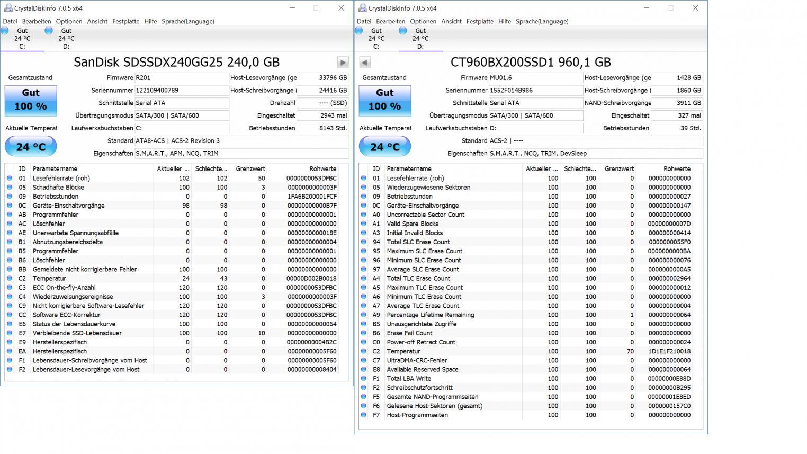The image size is (807, 454).
Task: Click status dot of Schadhafte Blöcke row
Action: [x=10, y=188]
